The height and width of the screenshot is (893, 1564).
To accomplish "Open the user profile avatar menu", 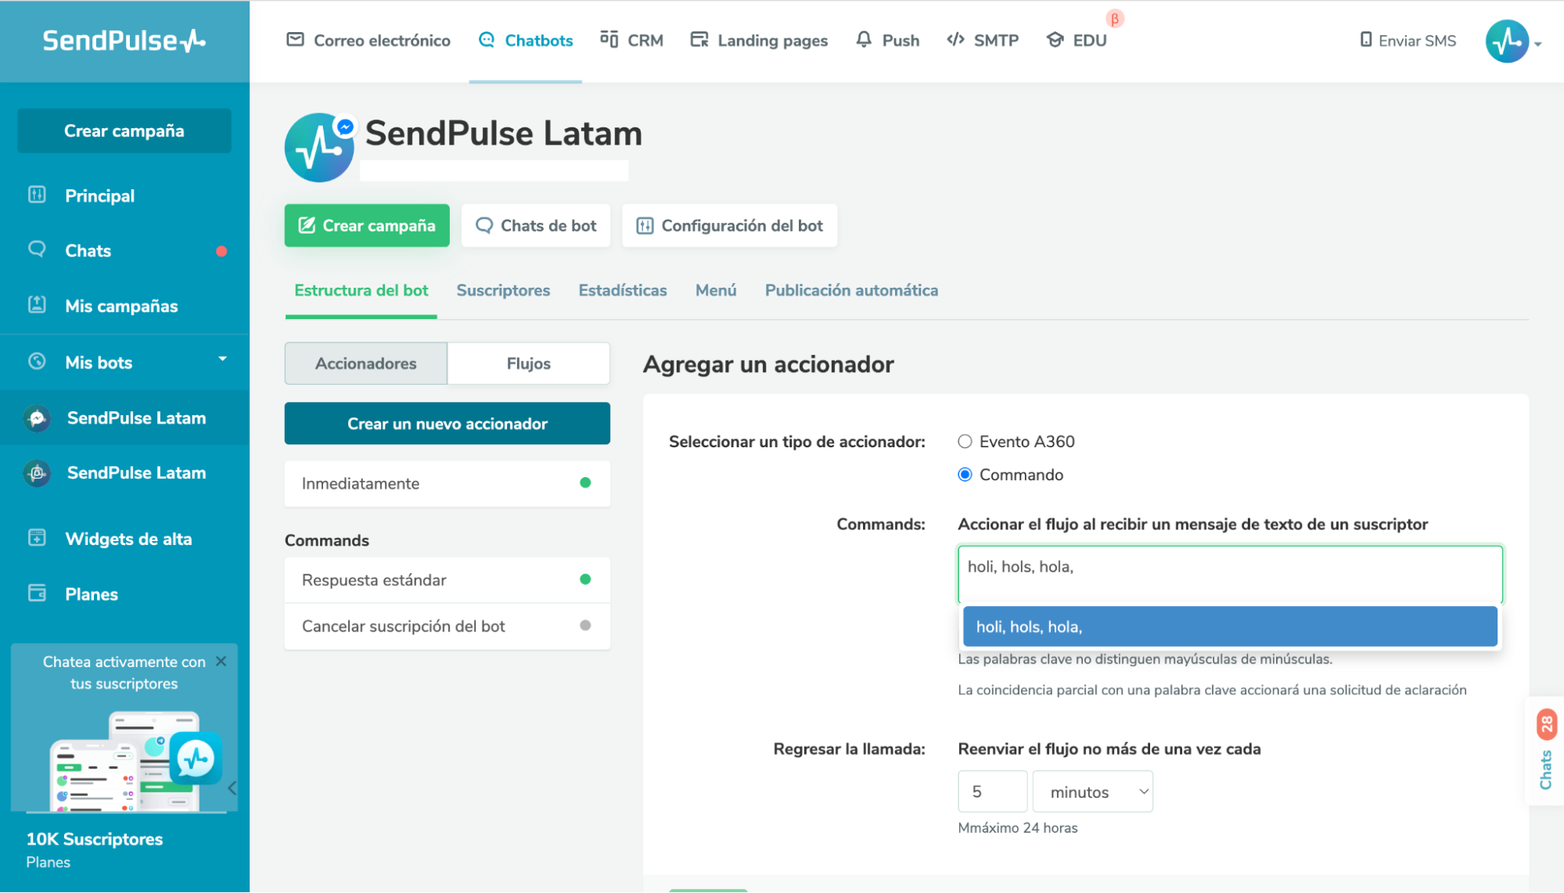I will coord(1507,41).
